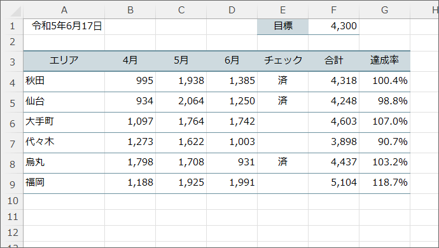The image size is (439, 248).
Task: Select the 代々木 area cell
Action: (x=64, y=142)
